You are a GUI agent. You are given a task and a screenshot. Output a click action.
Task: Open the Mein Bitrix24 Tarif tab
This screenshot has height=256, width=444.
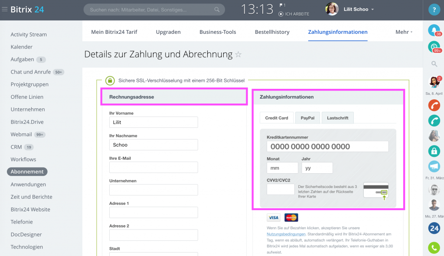click(x=114, y=32)
